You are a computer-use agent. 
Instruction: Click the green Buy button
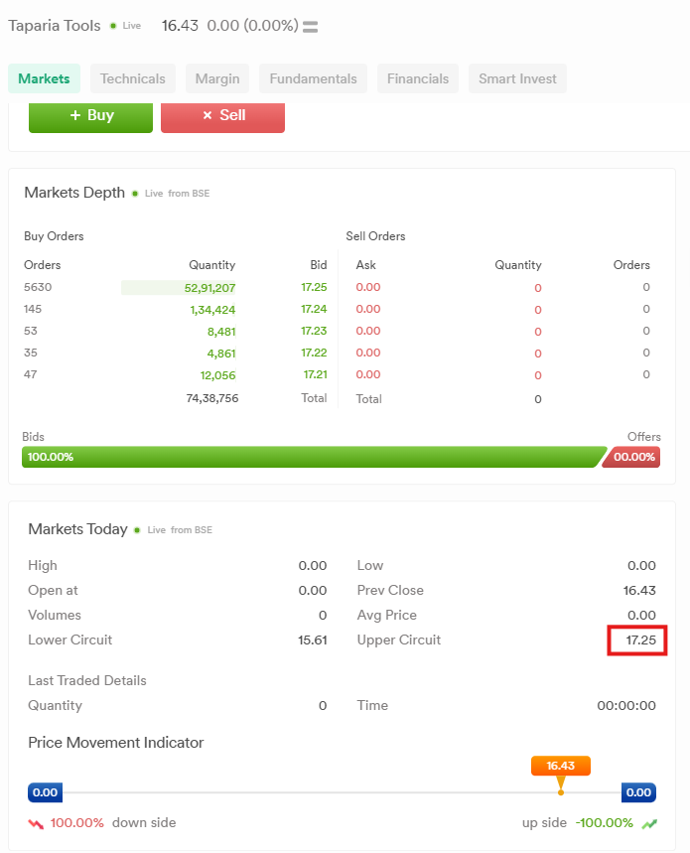(x=90, y=117)
